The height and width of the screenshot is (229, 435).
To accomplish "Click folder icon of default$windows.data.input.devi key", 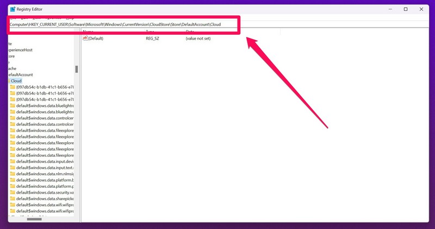I will click(x=13, y=161).
